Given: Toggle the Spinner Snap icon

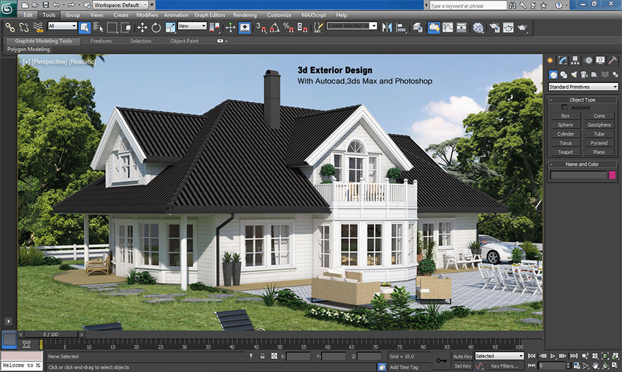Looking at the screenshot, I should 303,28.
